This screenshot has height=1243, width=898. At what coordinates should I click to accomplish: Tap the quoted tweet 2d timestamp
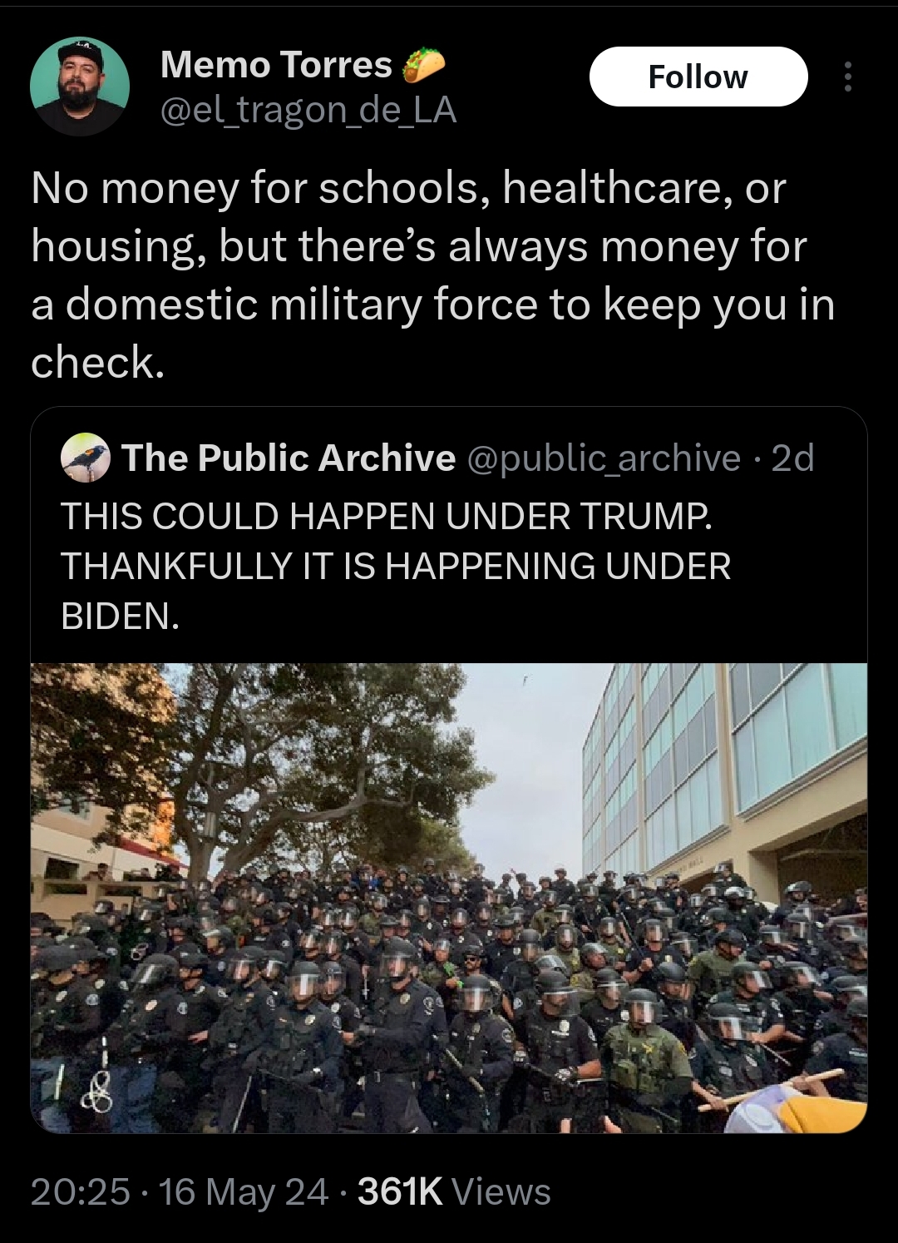[x=793, y=458]
